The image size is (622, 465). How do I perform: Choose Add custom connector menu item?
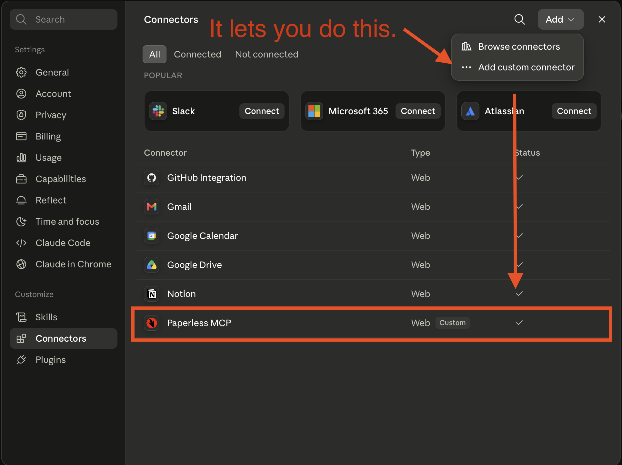click(517, 67)
